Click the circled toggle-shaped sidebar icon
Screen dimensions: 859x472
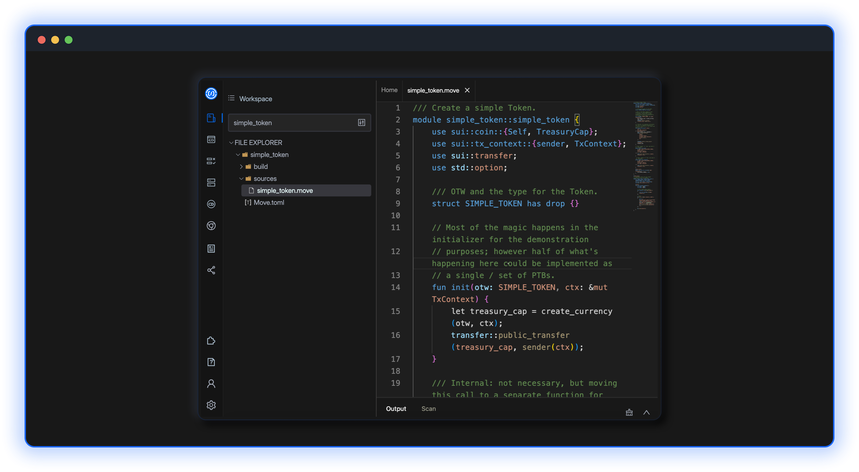(211, 204)
